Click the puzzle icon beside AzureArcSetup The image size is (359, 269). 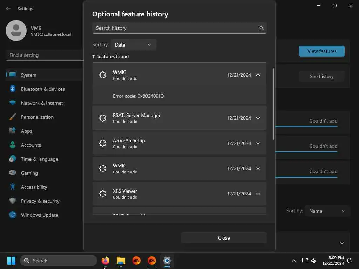pos(103,143)
